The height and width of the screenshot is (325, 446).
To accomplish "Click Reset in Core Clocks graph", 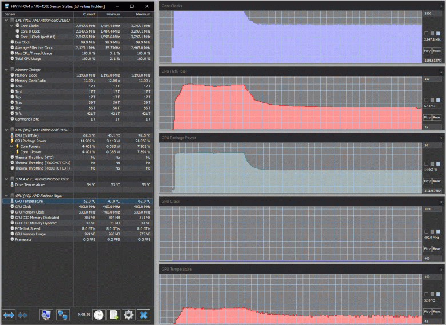I will tap(437, 51).
